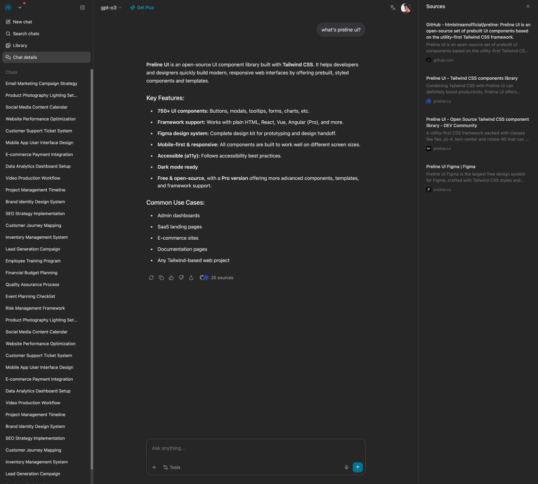This screenshot has width=538, height=484.
Task: Open Search chats
Action: click(x=46, y=33)
